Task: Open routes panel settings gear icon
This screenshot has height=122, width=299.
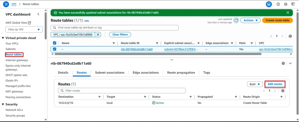Action: 283,91
